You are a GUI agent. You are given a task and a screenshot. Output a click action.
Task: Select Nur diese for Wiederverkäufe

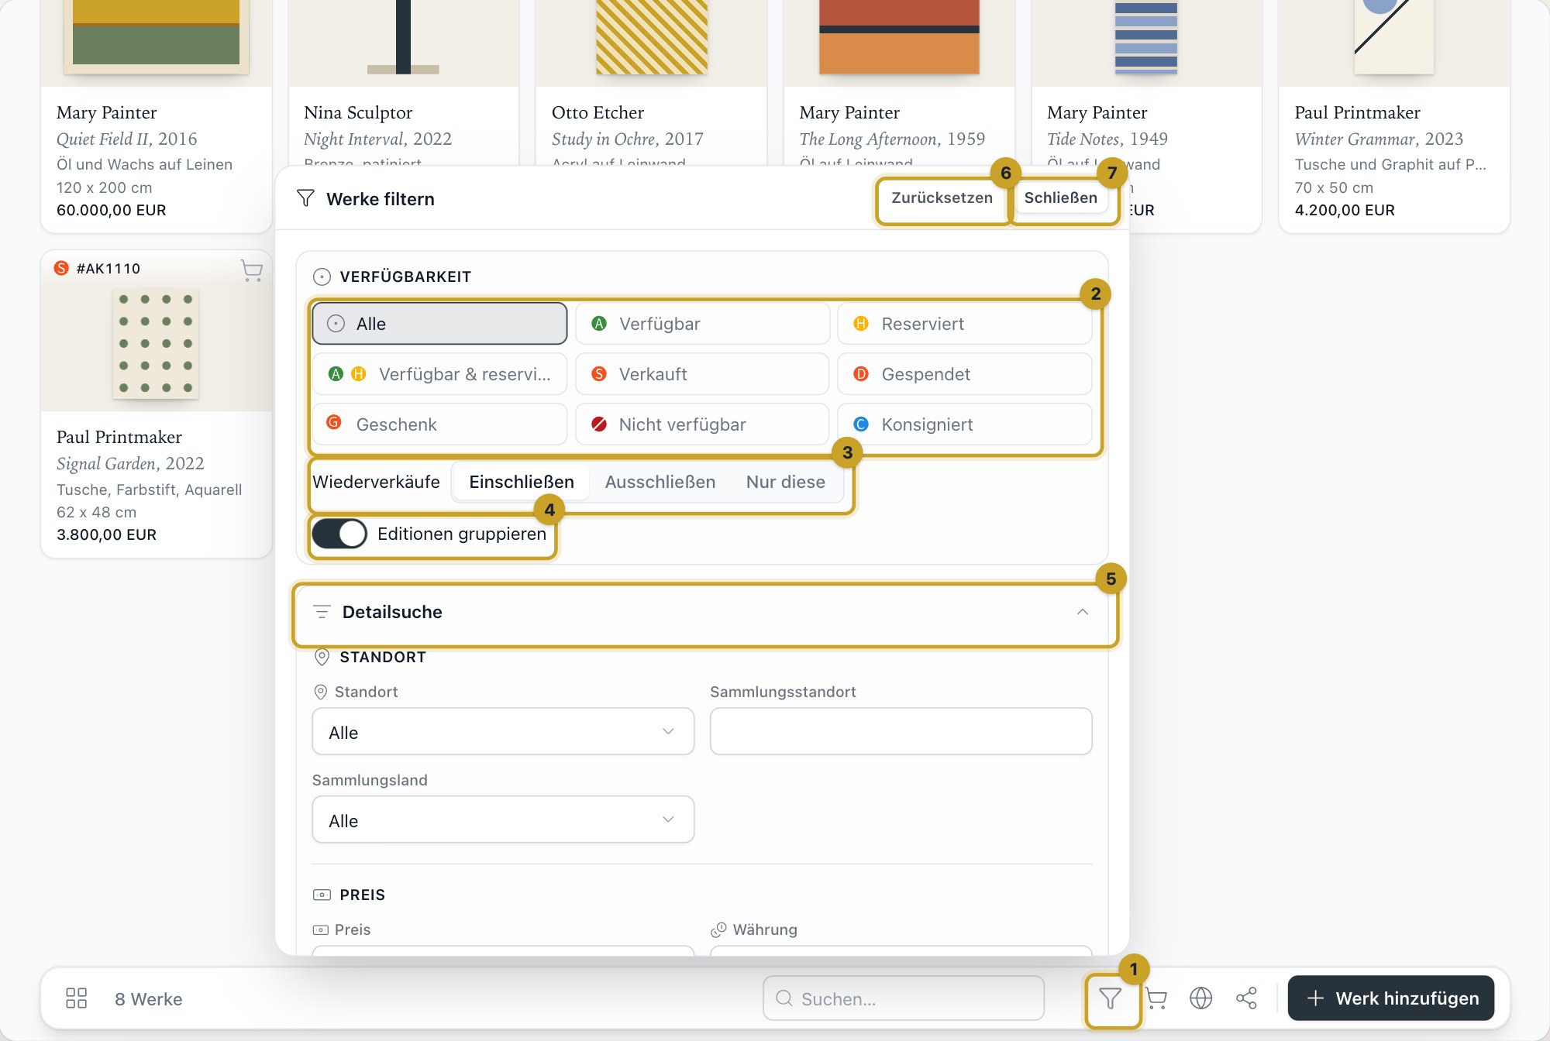pos(786,482)
